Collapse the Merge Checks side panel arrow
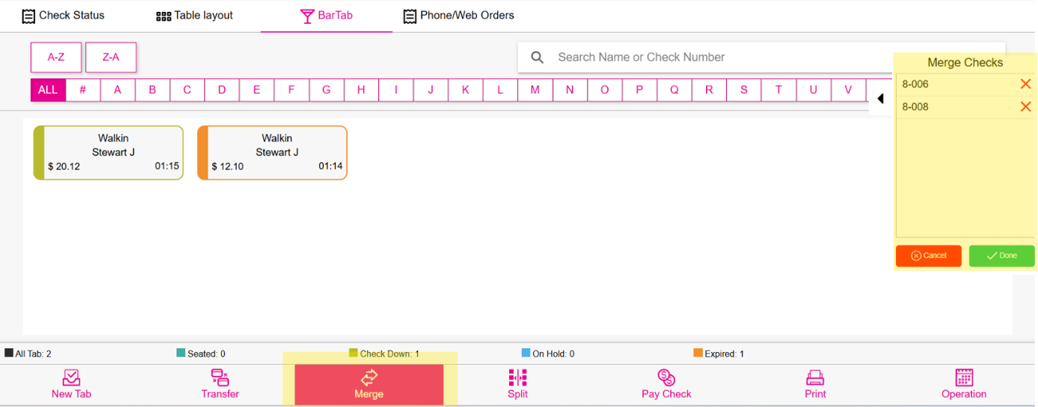This screenshot has height=407, width=1038. coord(880,99)
